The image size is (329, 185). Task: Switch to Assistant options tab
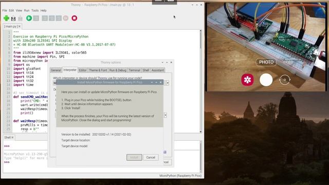coord(158,70)
